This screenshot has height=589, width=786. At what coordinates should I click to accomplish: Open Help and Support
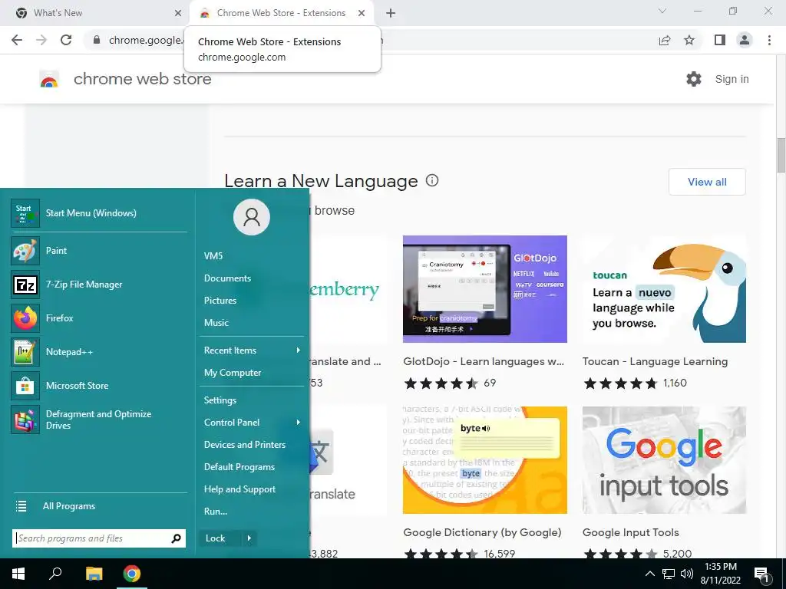tap(239, 489)
